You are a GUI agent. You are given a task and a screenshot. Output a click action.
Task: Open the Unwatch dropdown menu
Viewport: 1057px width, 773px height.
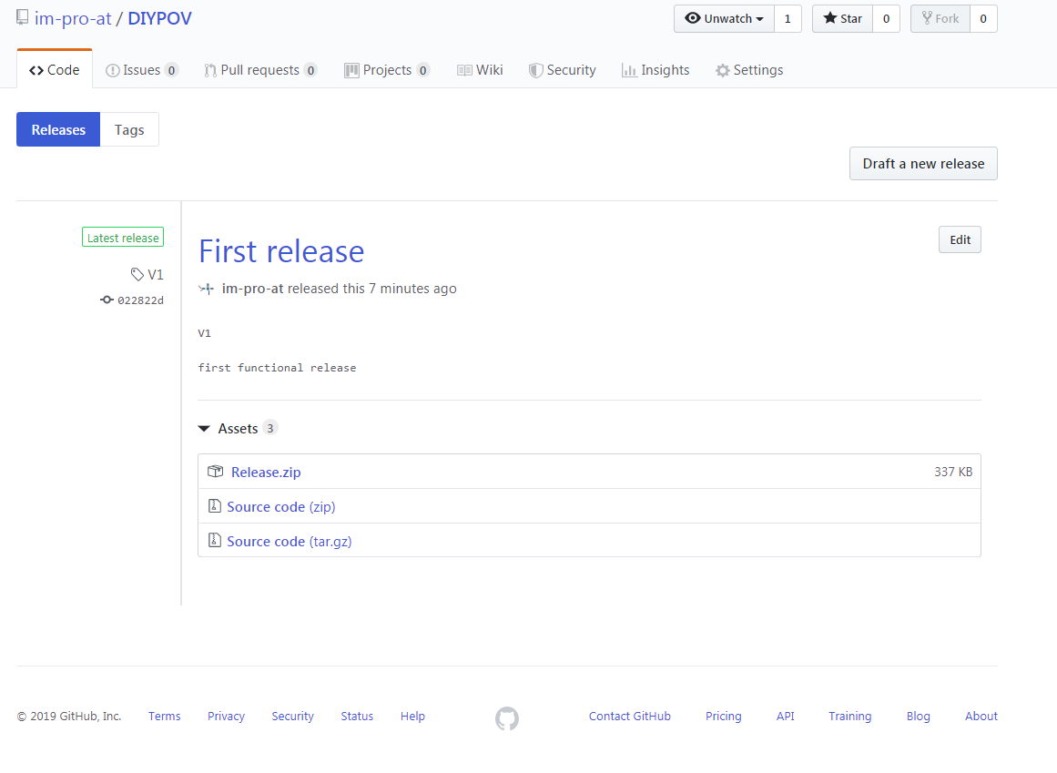pyautogui.click(x=760, y=18)
